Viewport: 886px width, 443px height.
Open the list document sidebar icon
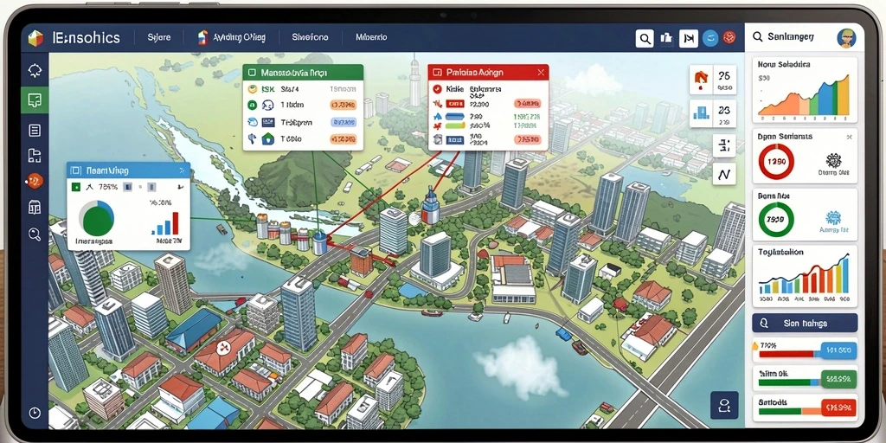click(x=35, y=131)
